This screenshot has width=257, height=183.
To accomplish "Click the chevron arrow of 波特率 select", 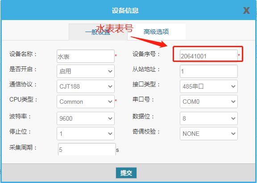I will click(110, 118).
